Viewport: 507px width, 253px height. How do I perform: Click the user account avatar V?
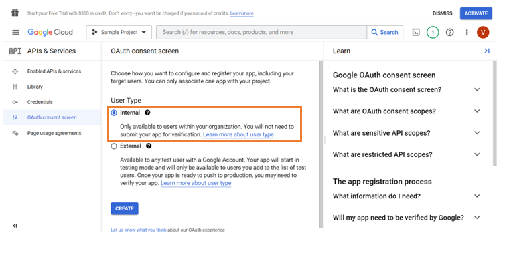[x=483, y=32]
